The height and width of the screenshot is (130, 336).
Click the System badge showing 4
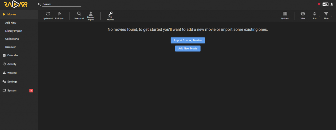click(31, 91)
